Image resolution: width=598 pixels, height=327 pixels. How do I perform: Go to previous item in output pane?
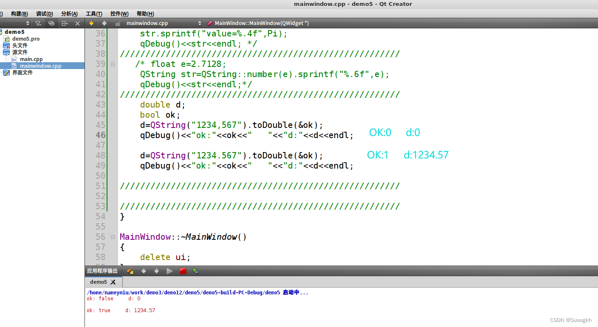click(144, 271)
